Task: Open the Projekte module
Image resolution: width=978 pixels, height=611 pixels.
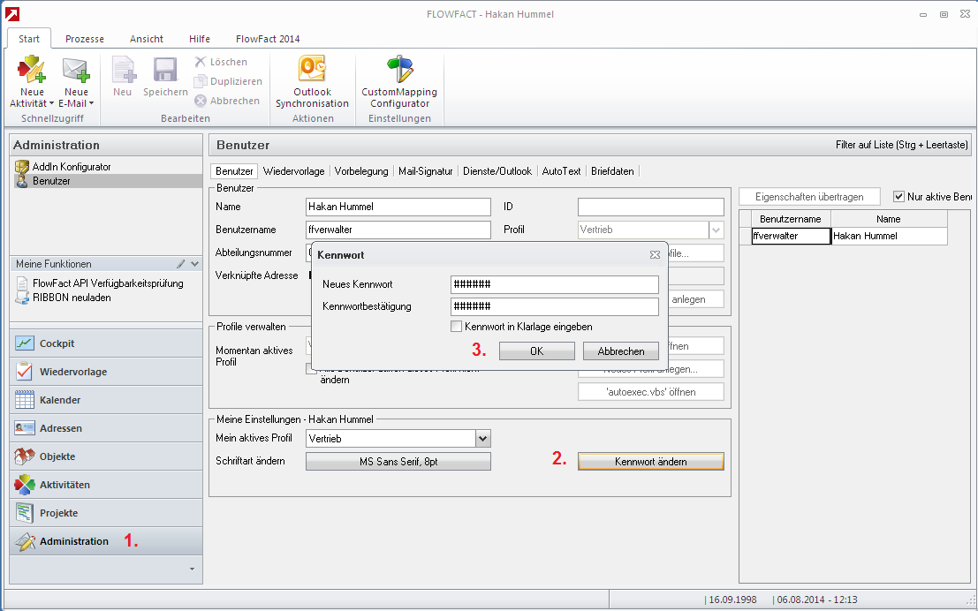Action: (106, 513)
